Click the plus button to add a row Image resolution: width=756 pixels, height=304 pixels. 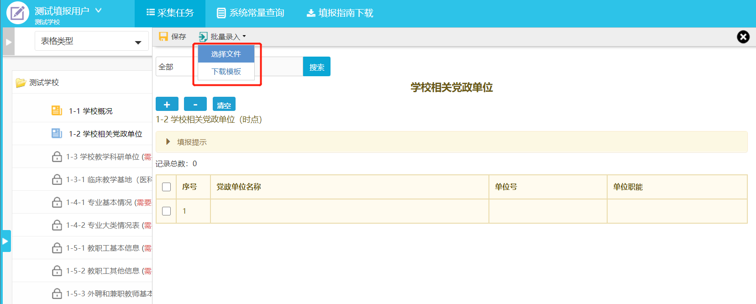tap(167, 104)
